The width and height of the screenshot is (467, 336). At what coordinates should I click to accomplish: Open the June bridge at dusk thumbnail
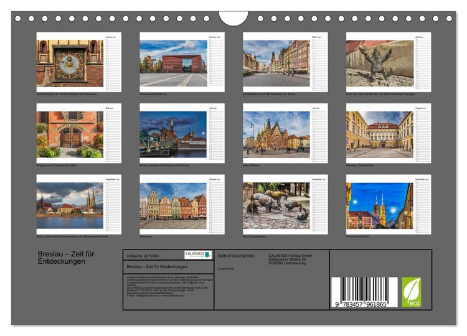182,133
